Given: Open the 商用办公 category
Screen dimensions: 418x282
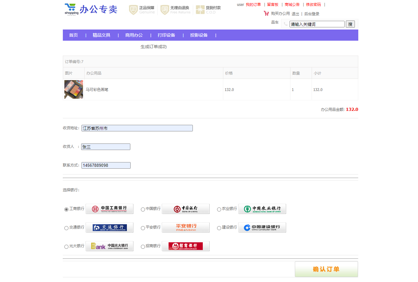Looking at the screenshot, I should coord(134,35).
